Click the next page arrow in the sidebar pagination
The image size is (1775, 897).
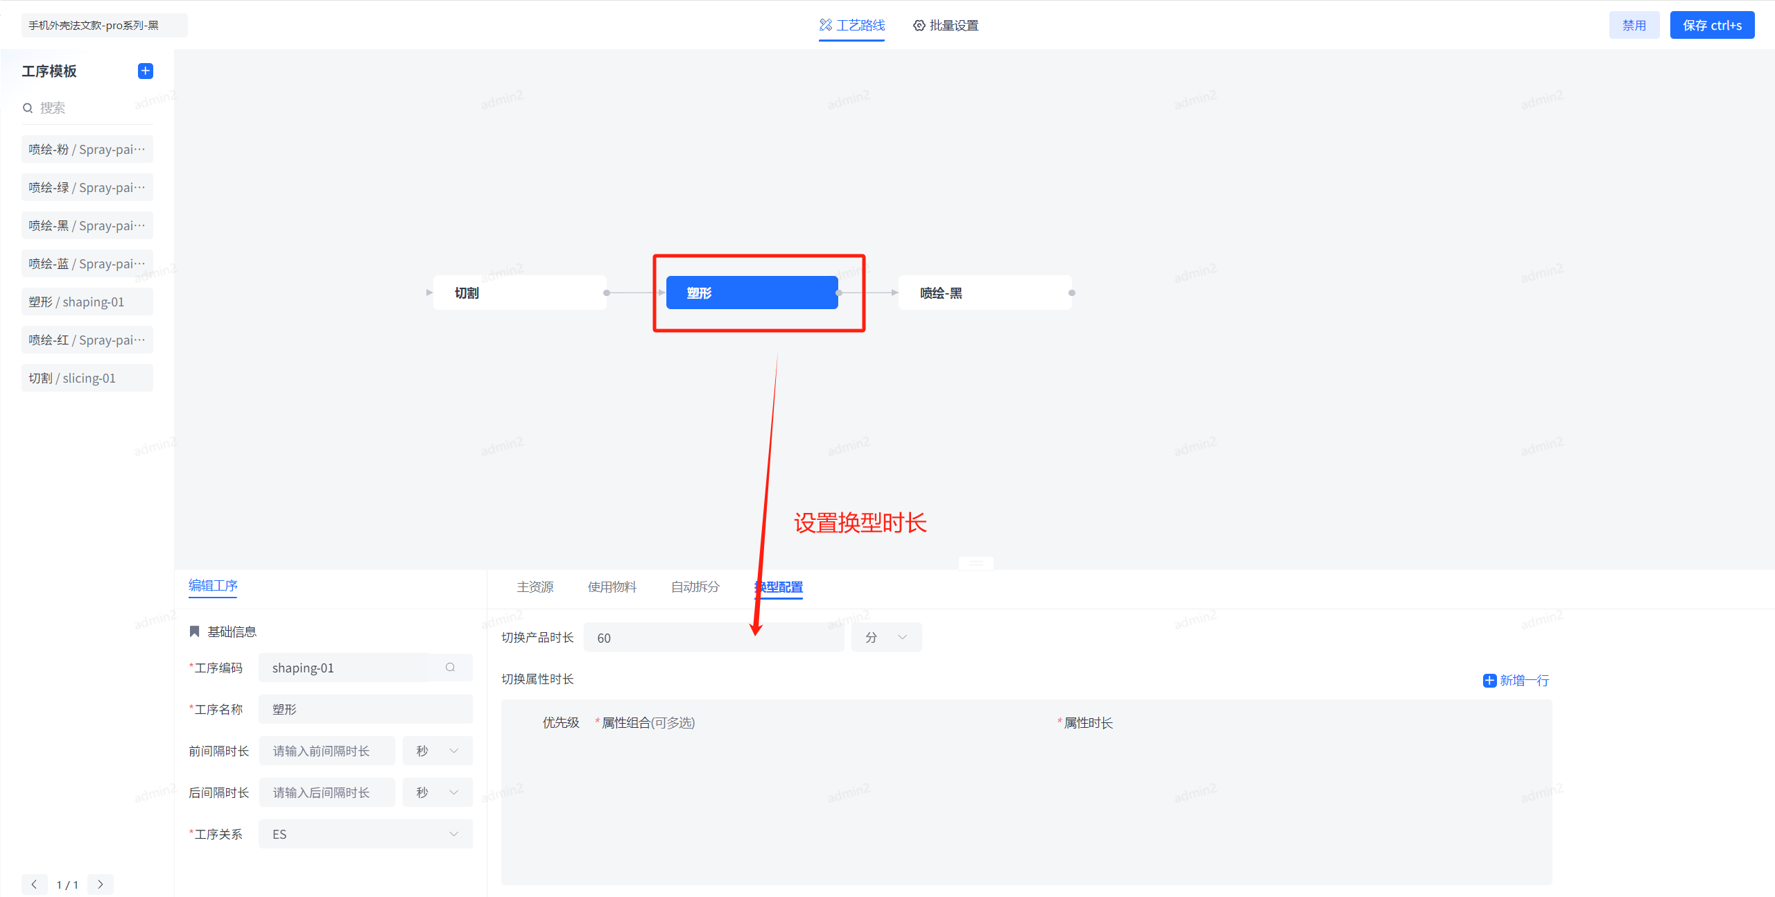click(101, 885)
